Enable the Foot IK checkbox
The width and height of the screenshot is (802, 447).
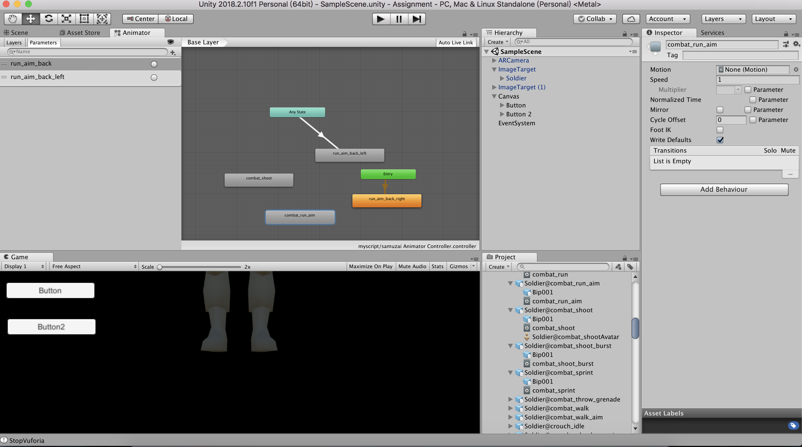point(720,130)
